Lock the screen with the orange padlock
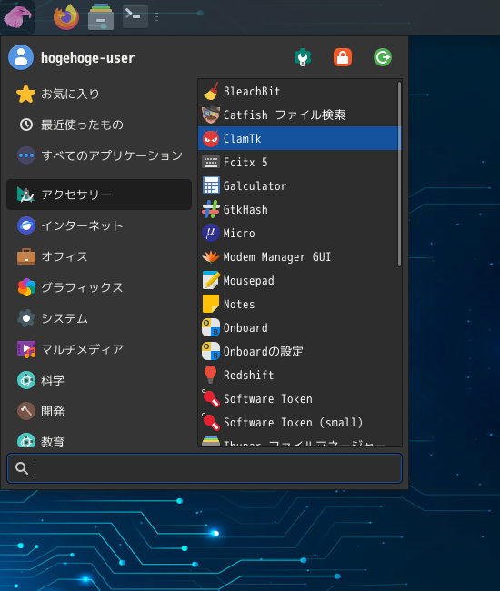 pos(343,57)
